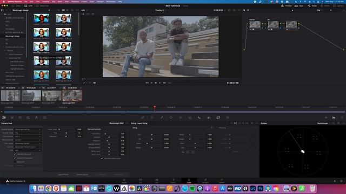Image resolution: width=346 pixels, height=194 pixels.
Task: Open the Color Match palette icon
Action: pyautogui.click(x=12, y=117)
